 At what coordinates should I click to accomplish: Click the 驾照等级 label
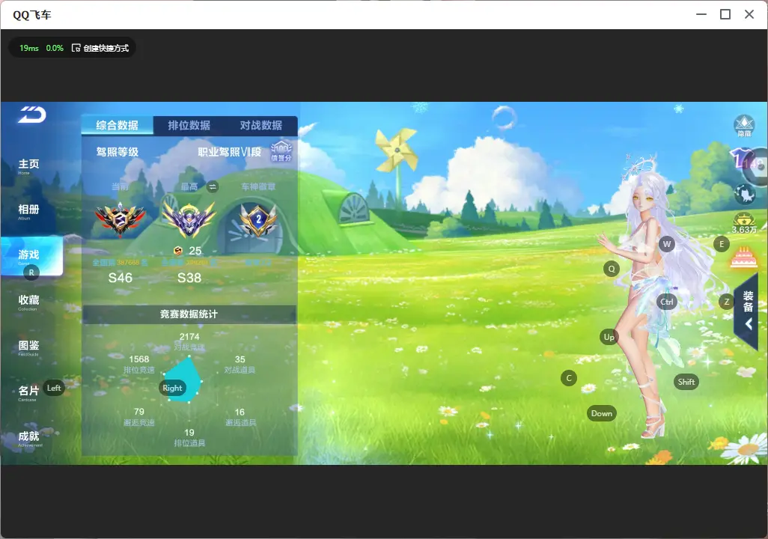coord(118,152)
